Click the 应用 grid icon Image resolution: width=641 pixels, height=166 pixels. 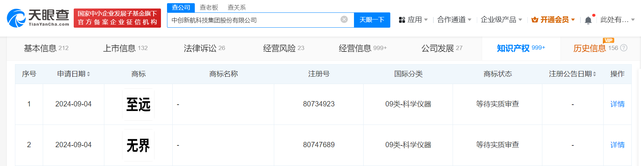402,20
